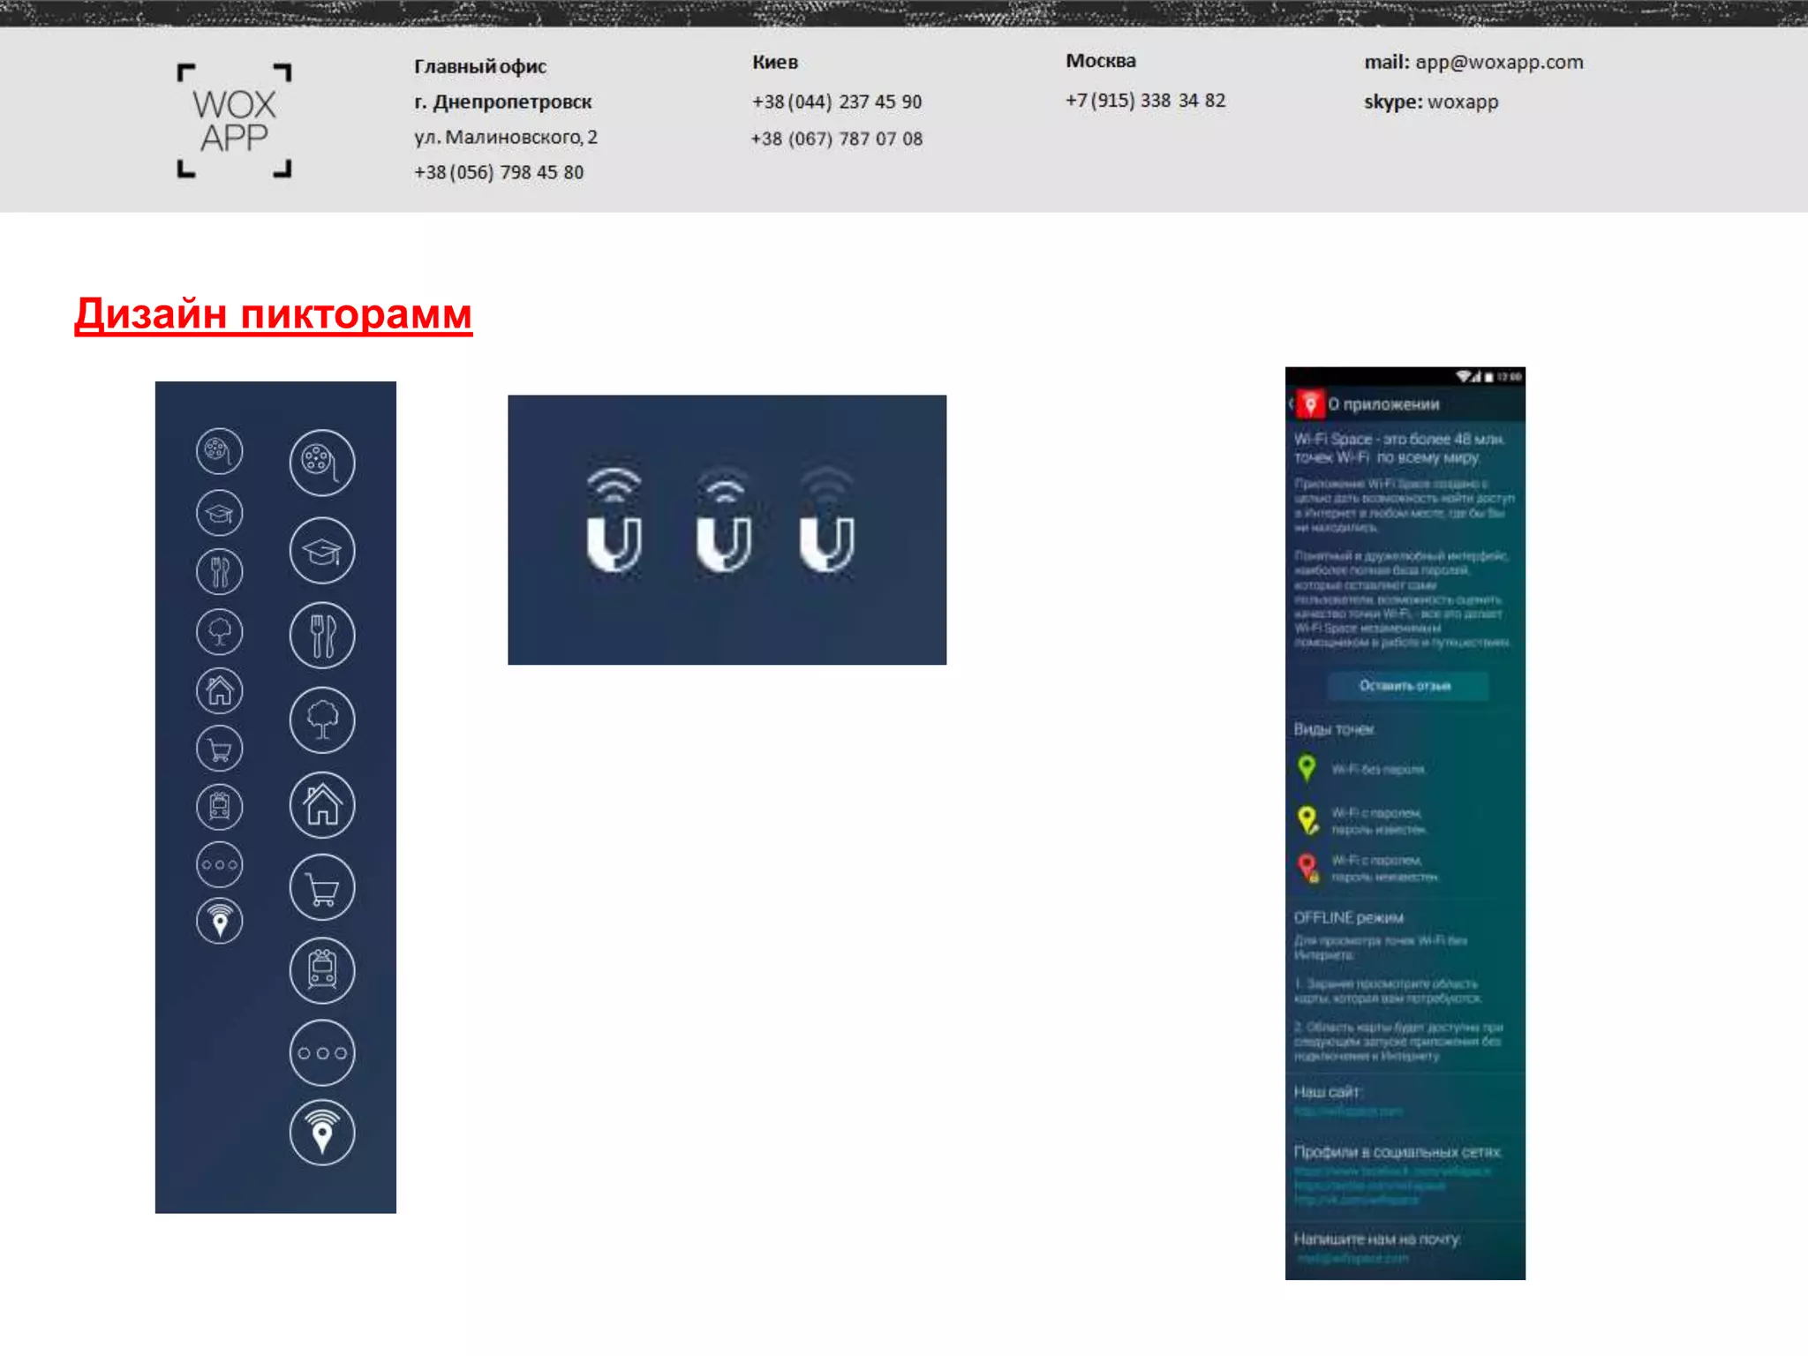Click the large tree icon
1808x1356 pixels.
(x=322, y=719)
